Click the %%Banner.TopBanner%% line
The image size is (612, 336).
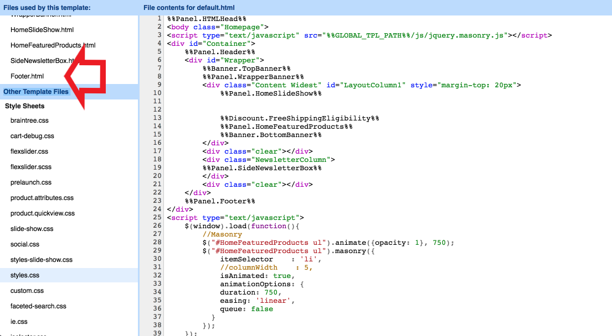point(246,69)
